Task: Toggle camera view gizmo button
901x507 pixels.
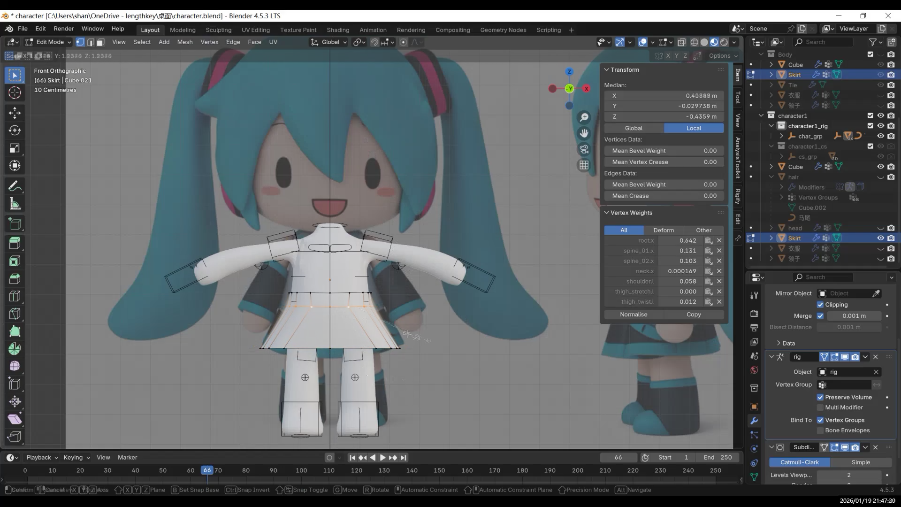Action: coord(584,149)
